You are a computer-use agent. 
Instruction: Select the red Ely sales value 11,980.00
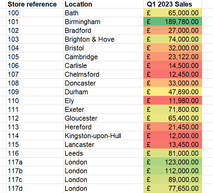coord(173,101)
